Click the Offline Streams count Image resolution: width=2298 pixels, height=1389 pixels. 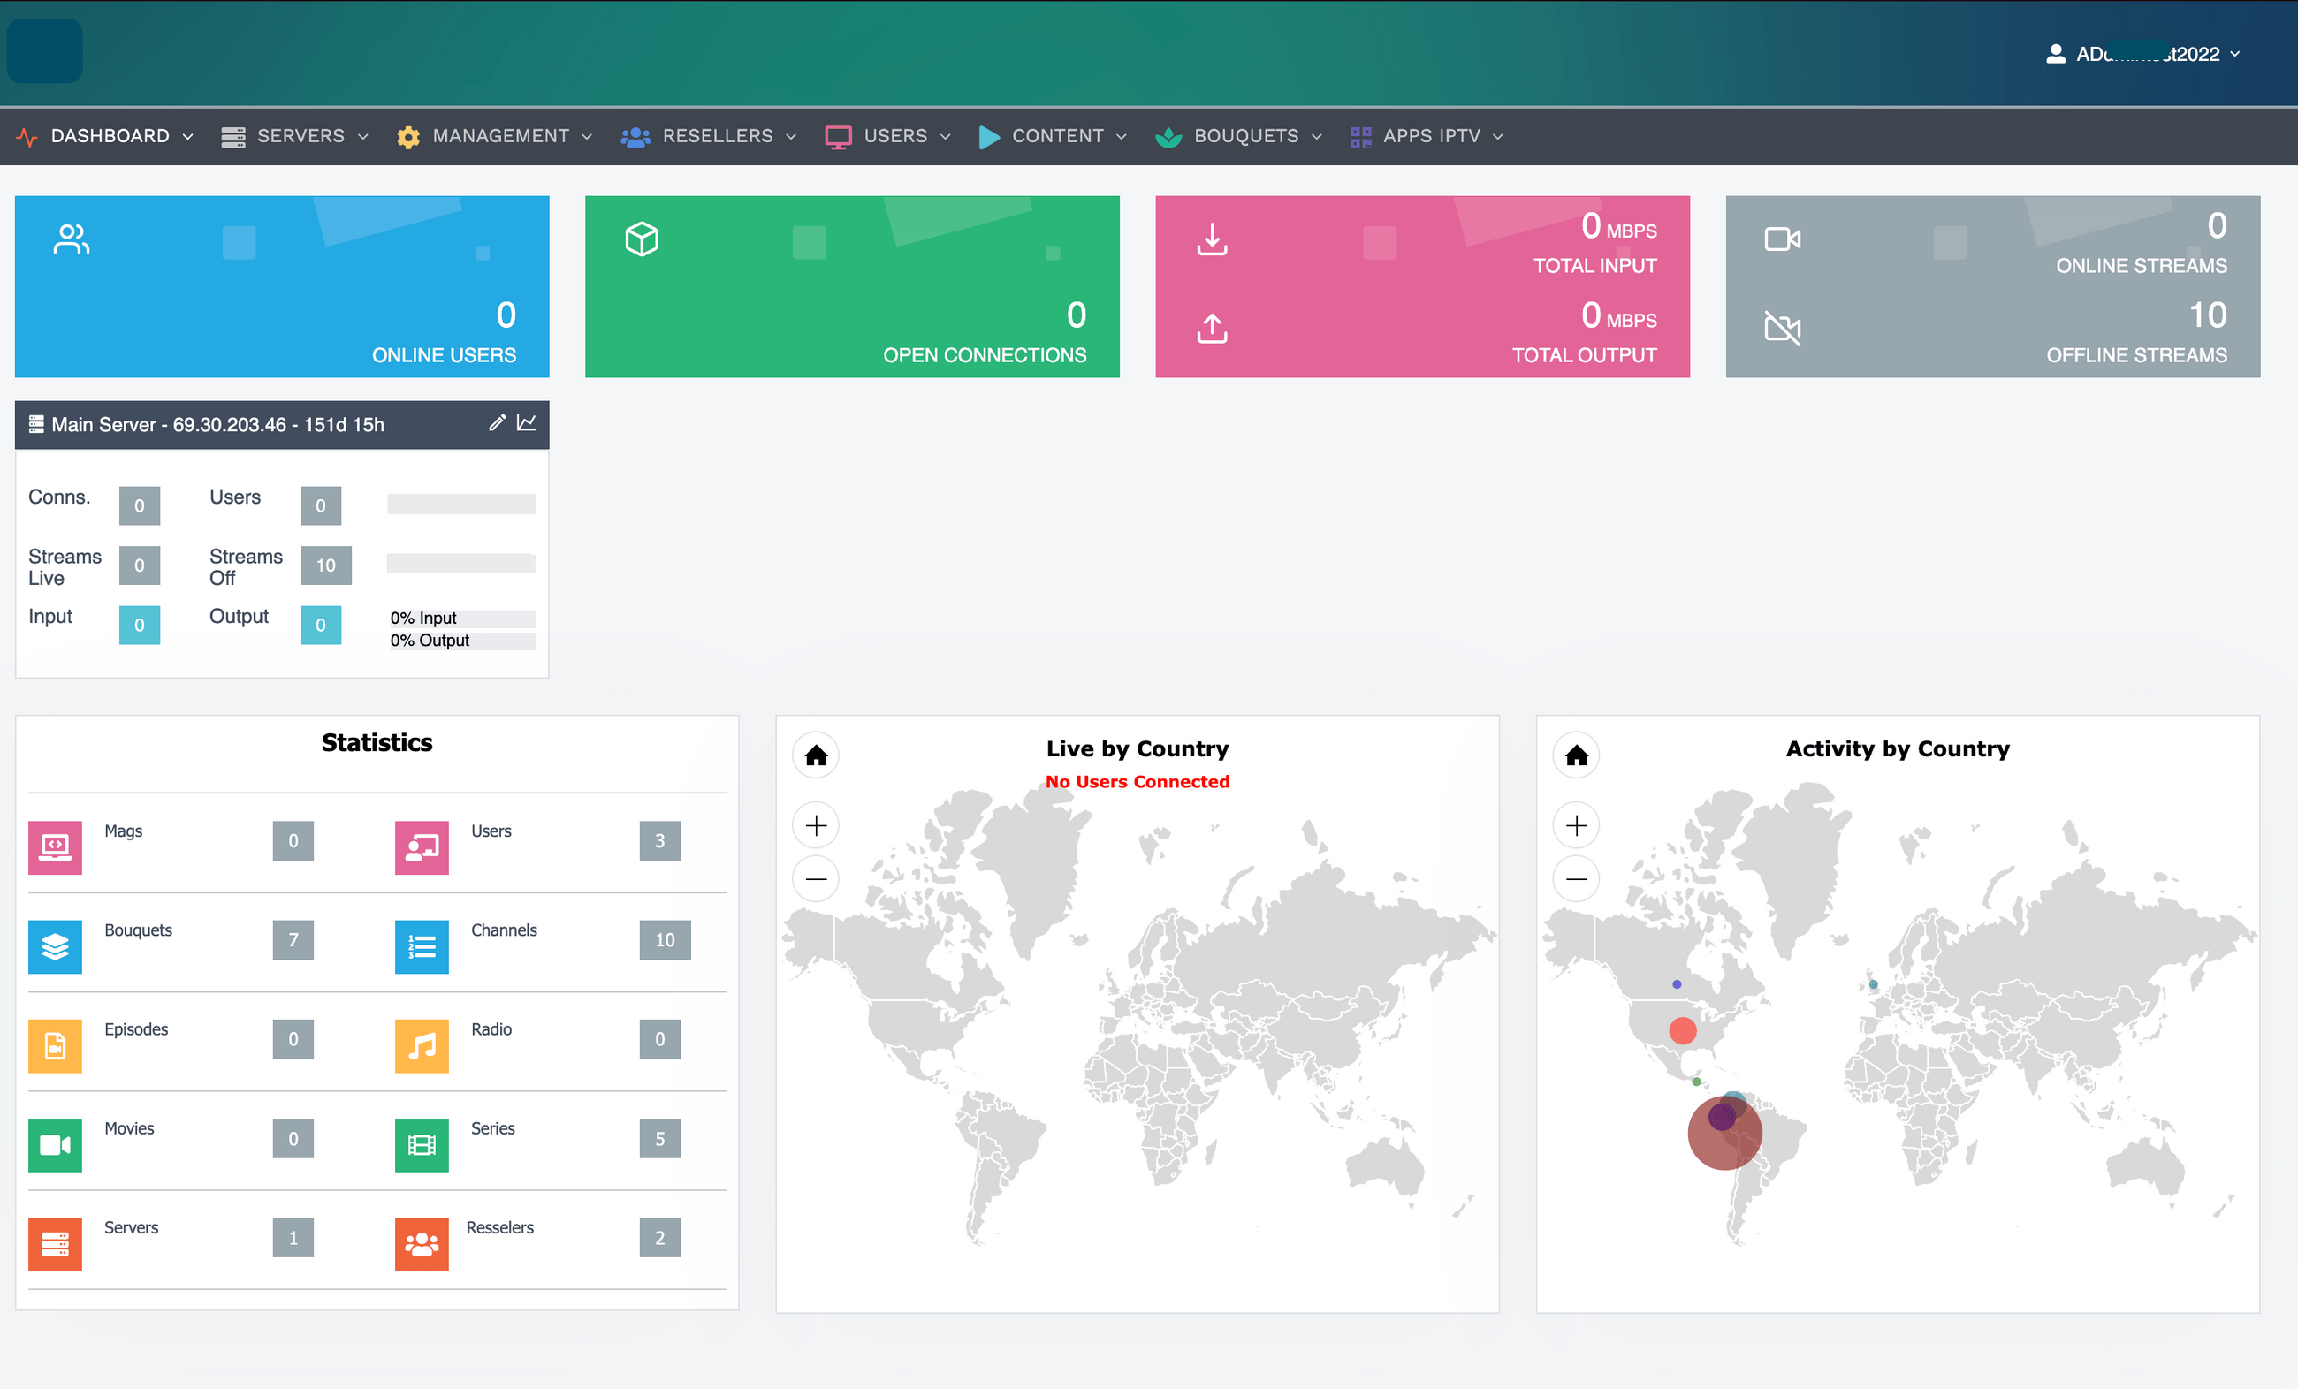click(2207, 316)
